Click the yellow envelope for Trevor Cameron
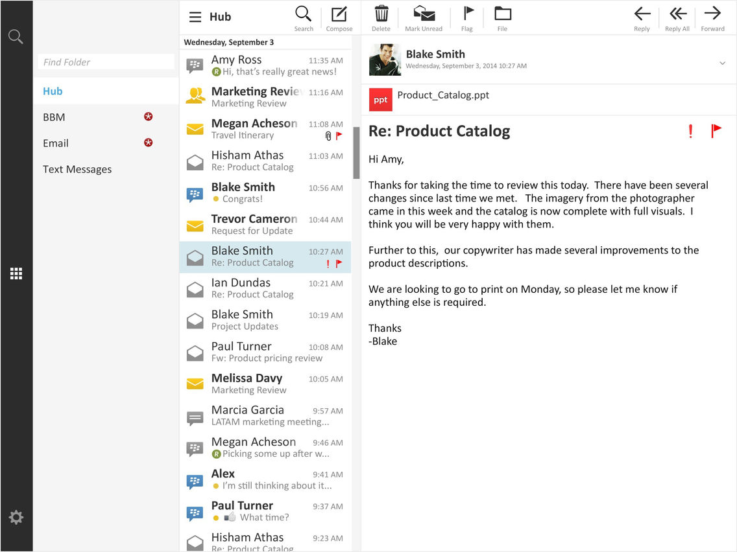The height and width of the screenshot is (552, 737). 195,225
